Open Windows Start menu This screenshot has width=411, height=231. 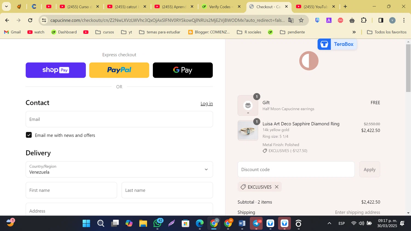click(86, 224)
